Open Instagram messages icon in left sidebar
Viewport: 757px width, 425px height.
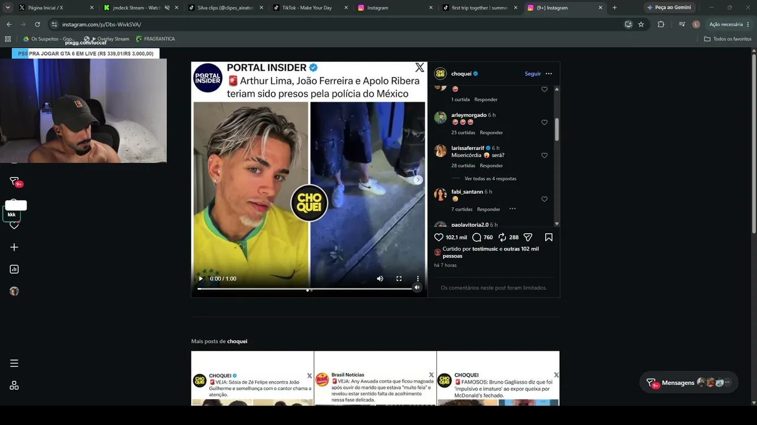(x=14, y=181)
